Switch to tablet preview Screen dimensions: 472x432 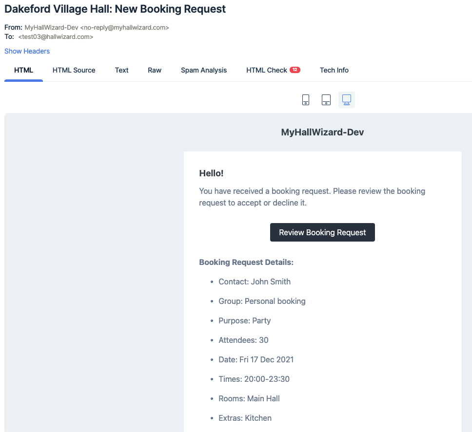tap(326, 100)
